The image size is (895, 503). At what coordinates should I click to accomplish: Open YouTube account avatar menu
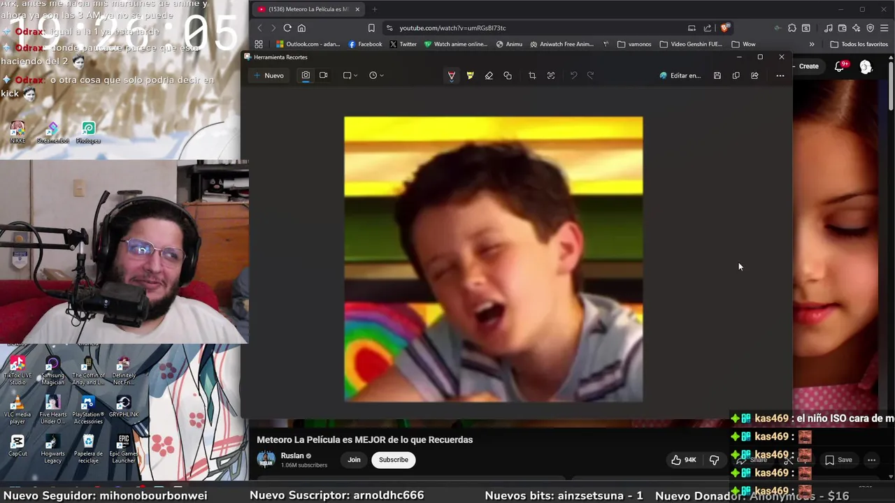[x=866, y=66]
